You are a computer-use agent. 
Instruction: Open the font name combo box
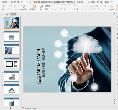[x=58, y=6]
